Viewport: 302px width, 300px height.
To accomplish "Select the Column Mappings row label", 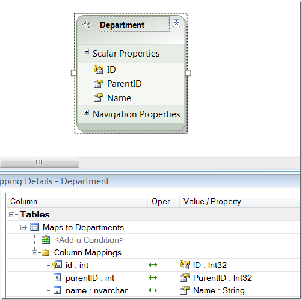I will (x=88, y=252).
